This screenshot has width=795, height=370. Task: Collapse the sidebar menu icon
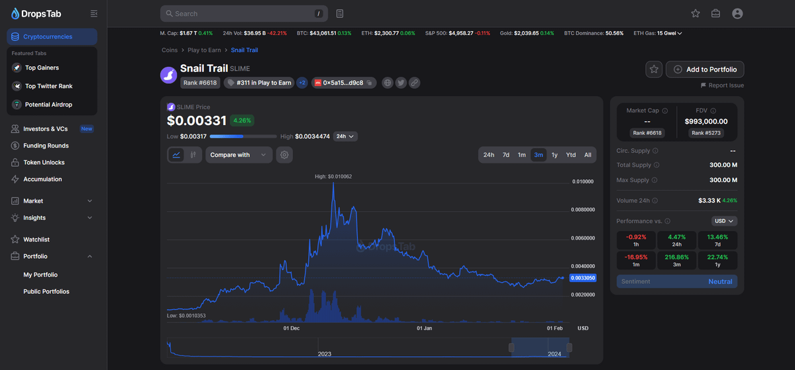coord(94,13)
